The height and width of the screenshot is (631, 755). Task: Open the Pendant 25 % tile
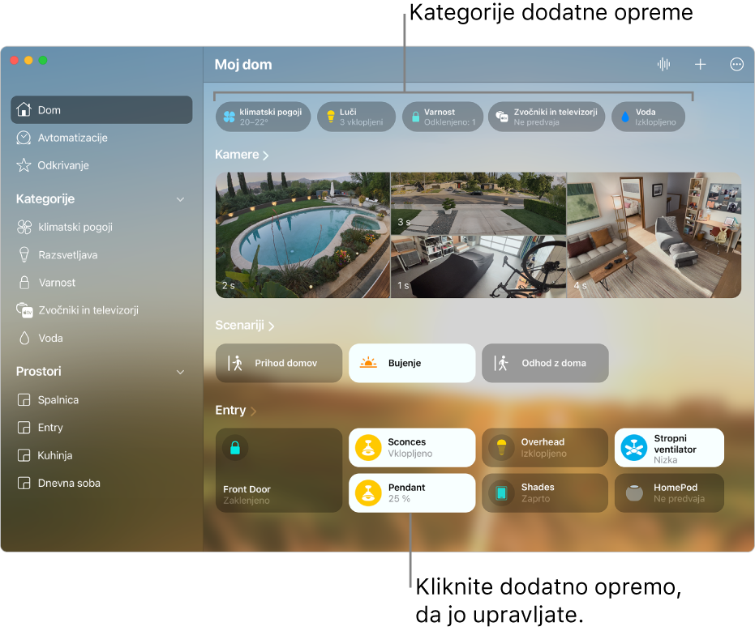click(x=412, y=493)
